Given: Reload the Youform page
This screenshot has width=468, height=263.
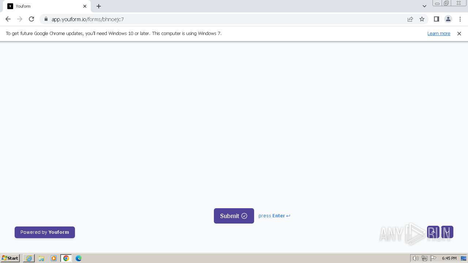Looking at the screenshot, I should 31,19.
